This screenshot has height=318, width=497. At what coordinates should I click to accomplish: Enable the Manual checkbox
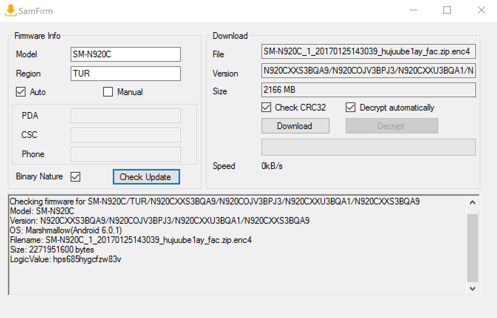[108, 92]
